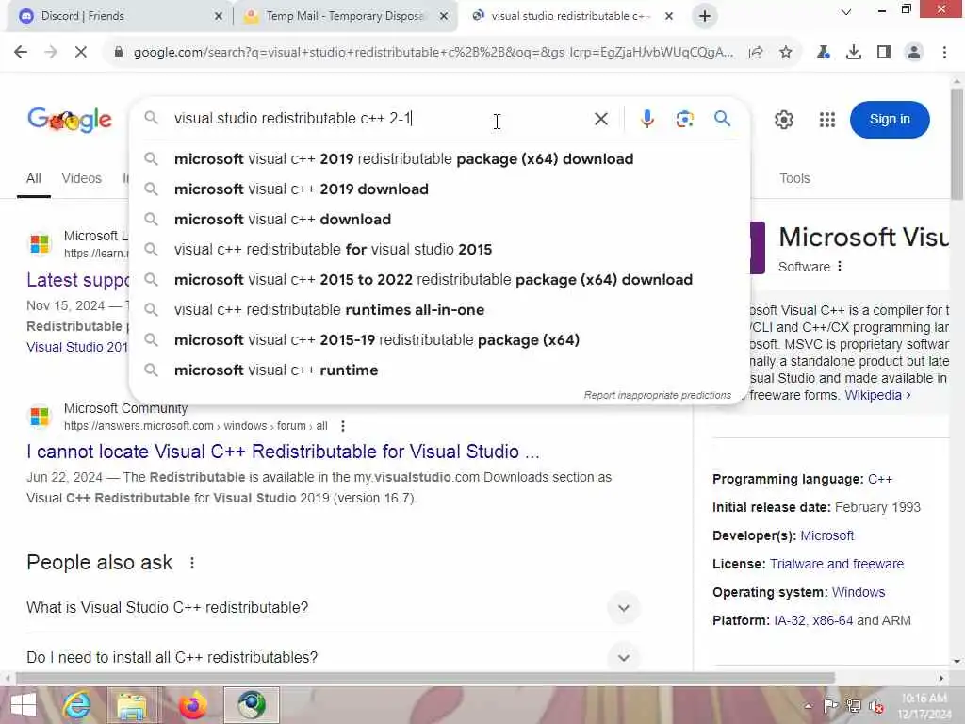Bookmark this page with the star icon
This screenshot has height=724, width=965.
785,53
